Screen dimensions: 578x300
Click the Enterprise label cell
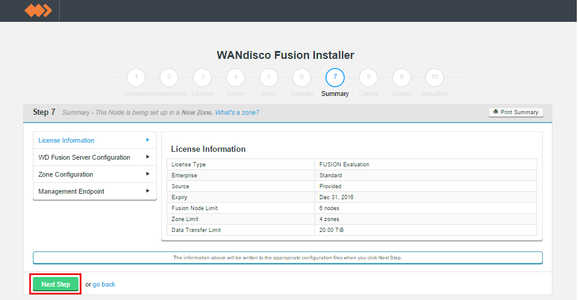pos(241,176)
